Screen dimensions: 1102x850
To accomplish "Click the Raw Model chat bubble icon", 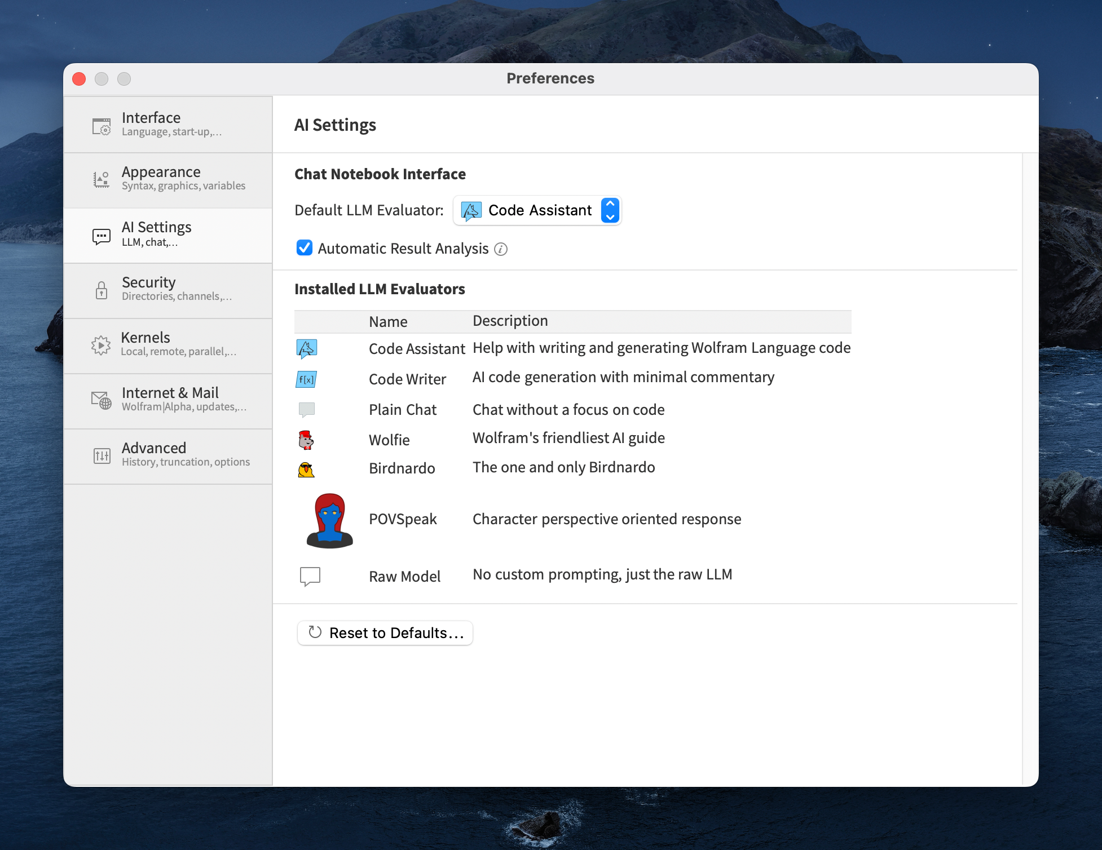I will (310, 575).
